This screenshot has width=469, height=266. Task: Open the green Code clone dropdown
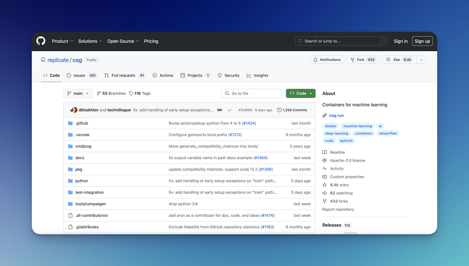300,93
